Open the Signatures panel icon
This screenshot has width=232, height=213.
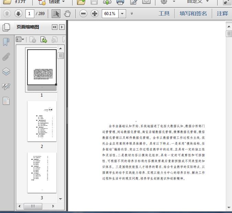pyautogui.click(x=6, y=86)
